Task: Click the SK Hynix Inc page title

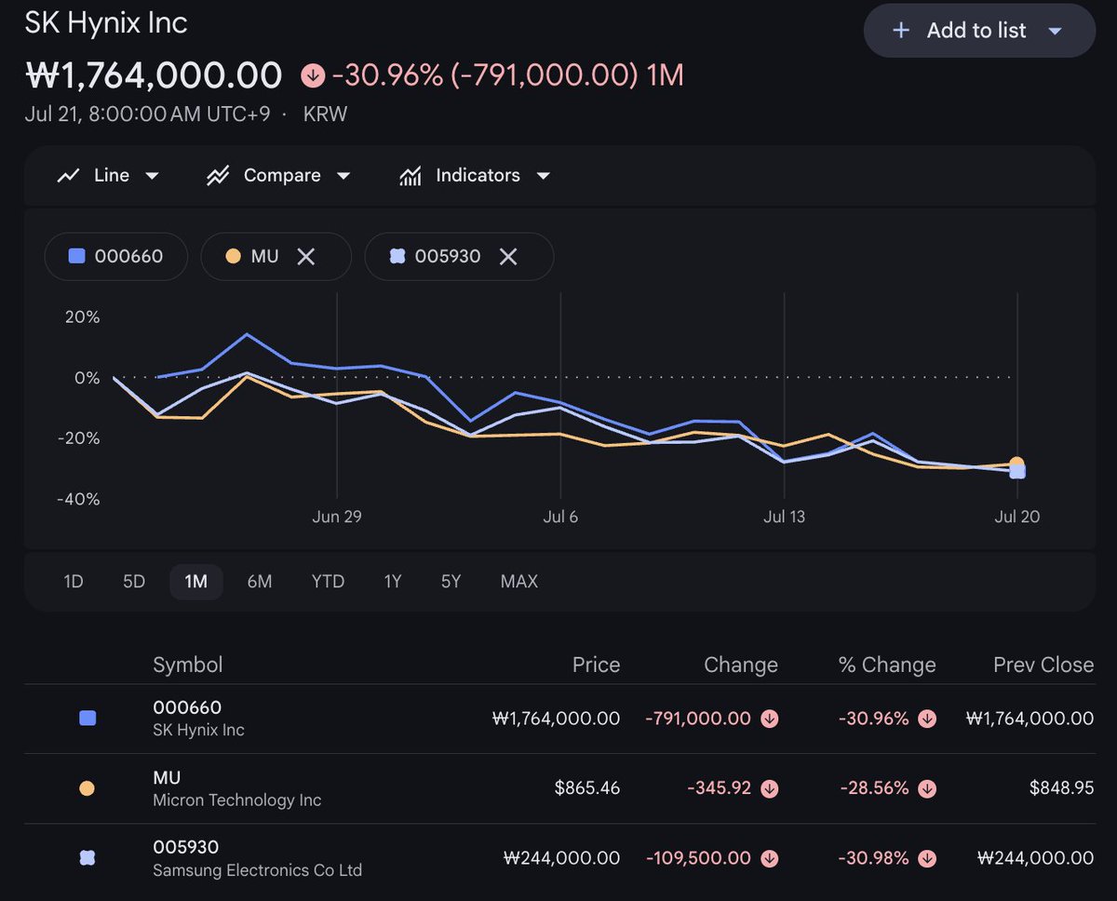Action: click(106, 23)
